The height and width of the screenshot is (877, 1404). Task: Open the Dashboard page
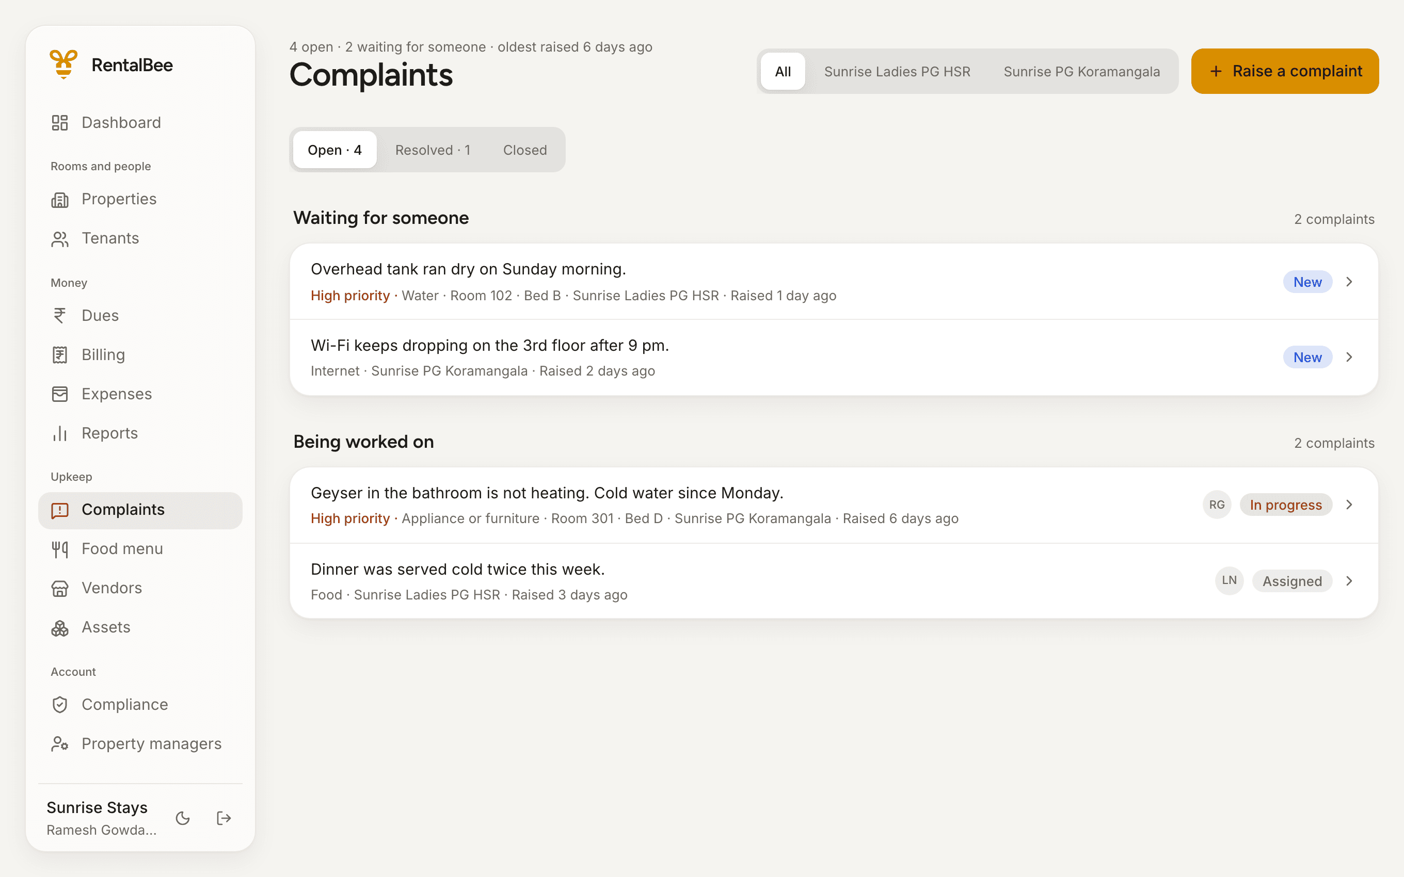(140, 123)
